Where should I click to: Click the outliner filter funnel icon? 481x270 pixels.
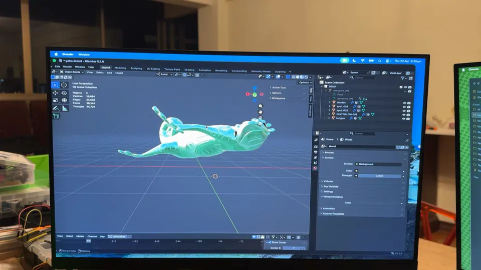coord(402,78)
